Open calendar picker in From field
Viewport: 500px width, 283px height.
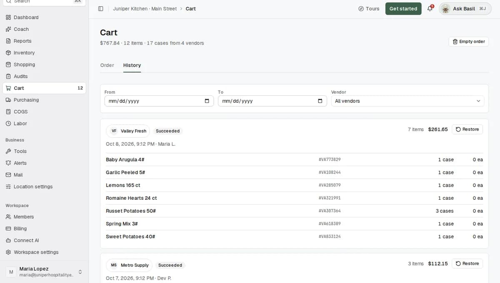pyautogui.click(x=207, y=101)
